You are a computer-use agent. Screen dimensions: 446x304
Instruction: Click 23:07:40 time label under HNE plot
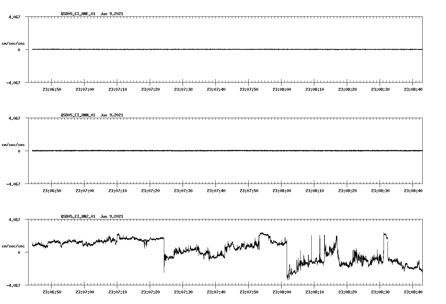point(216,89)
